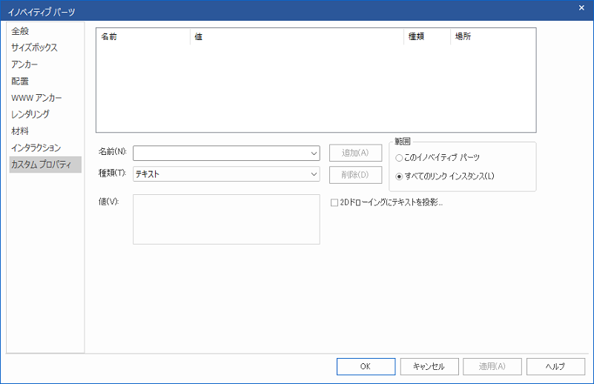Choose すべてのリンク インスタンス radio button
This screenshot has height=384, width=594.
coord(400,176)
